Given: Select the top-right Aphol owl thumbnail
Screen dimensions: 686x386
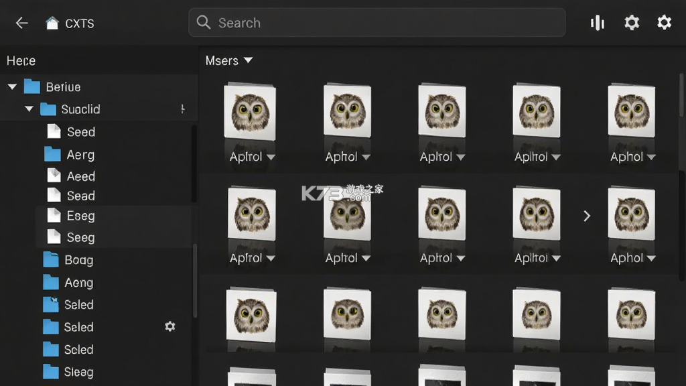Looking at the screenshot, I should click(631, 112).
